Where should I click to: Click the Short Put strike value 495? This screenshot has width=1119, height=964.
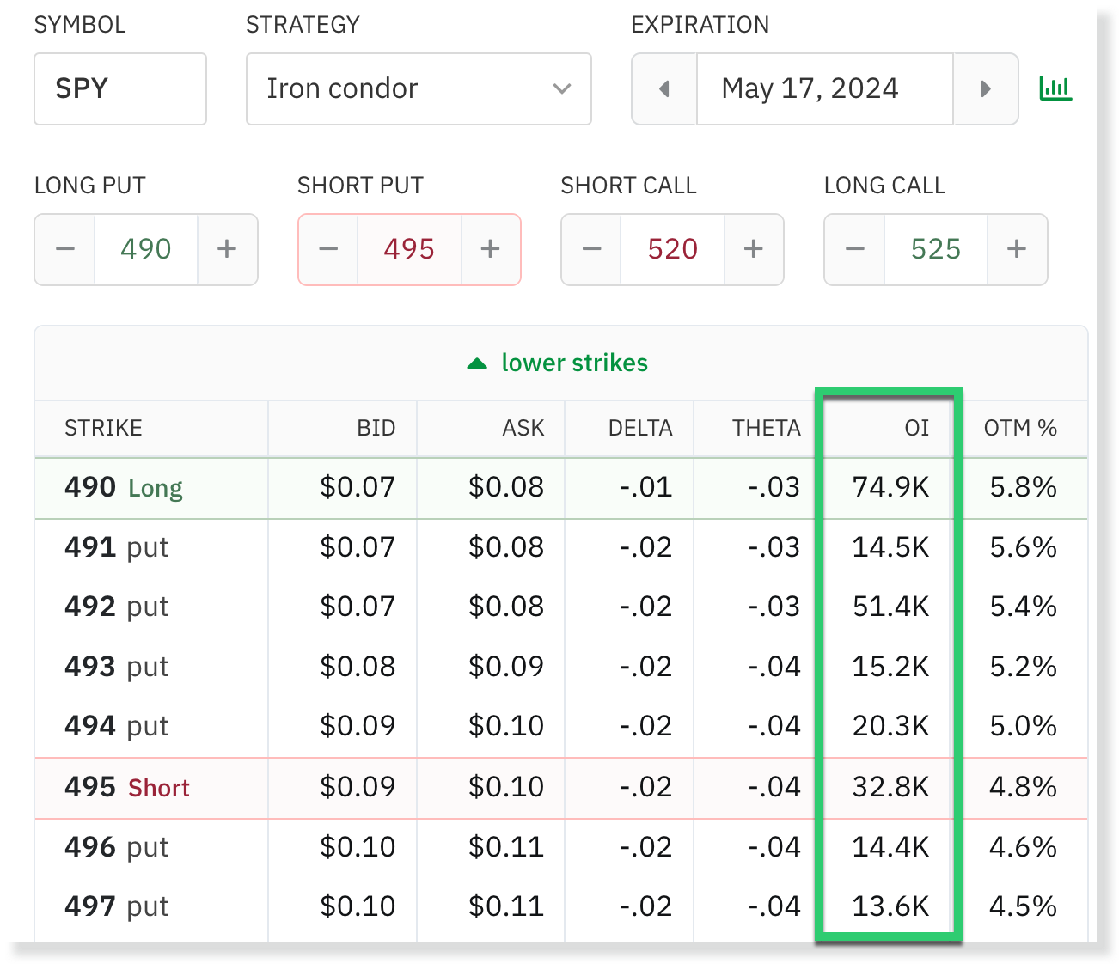410,249
